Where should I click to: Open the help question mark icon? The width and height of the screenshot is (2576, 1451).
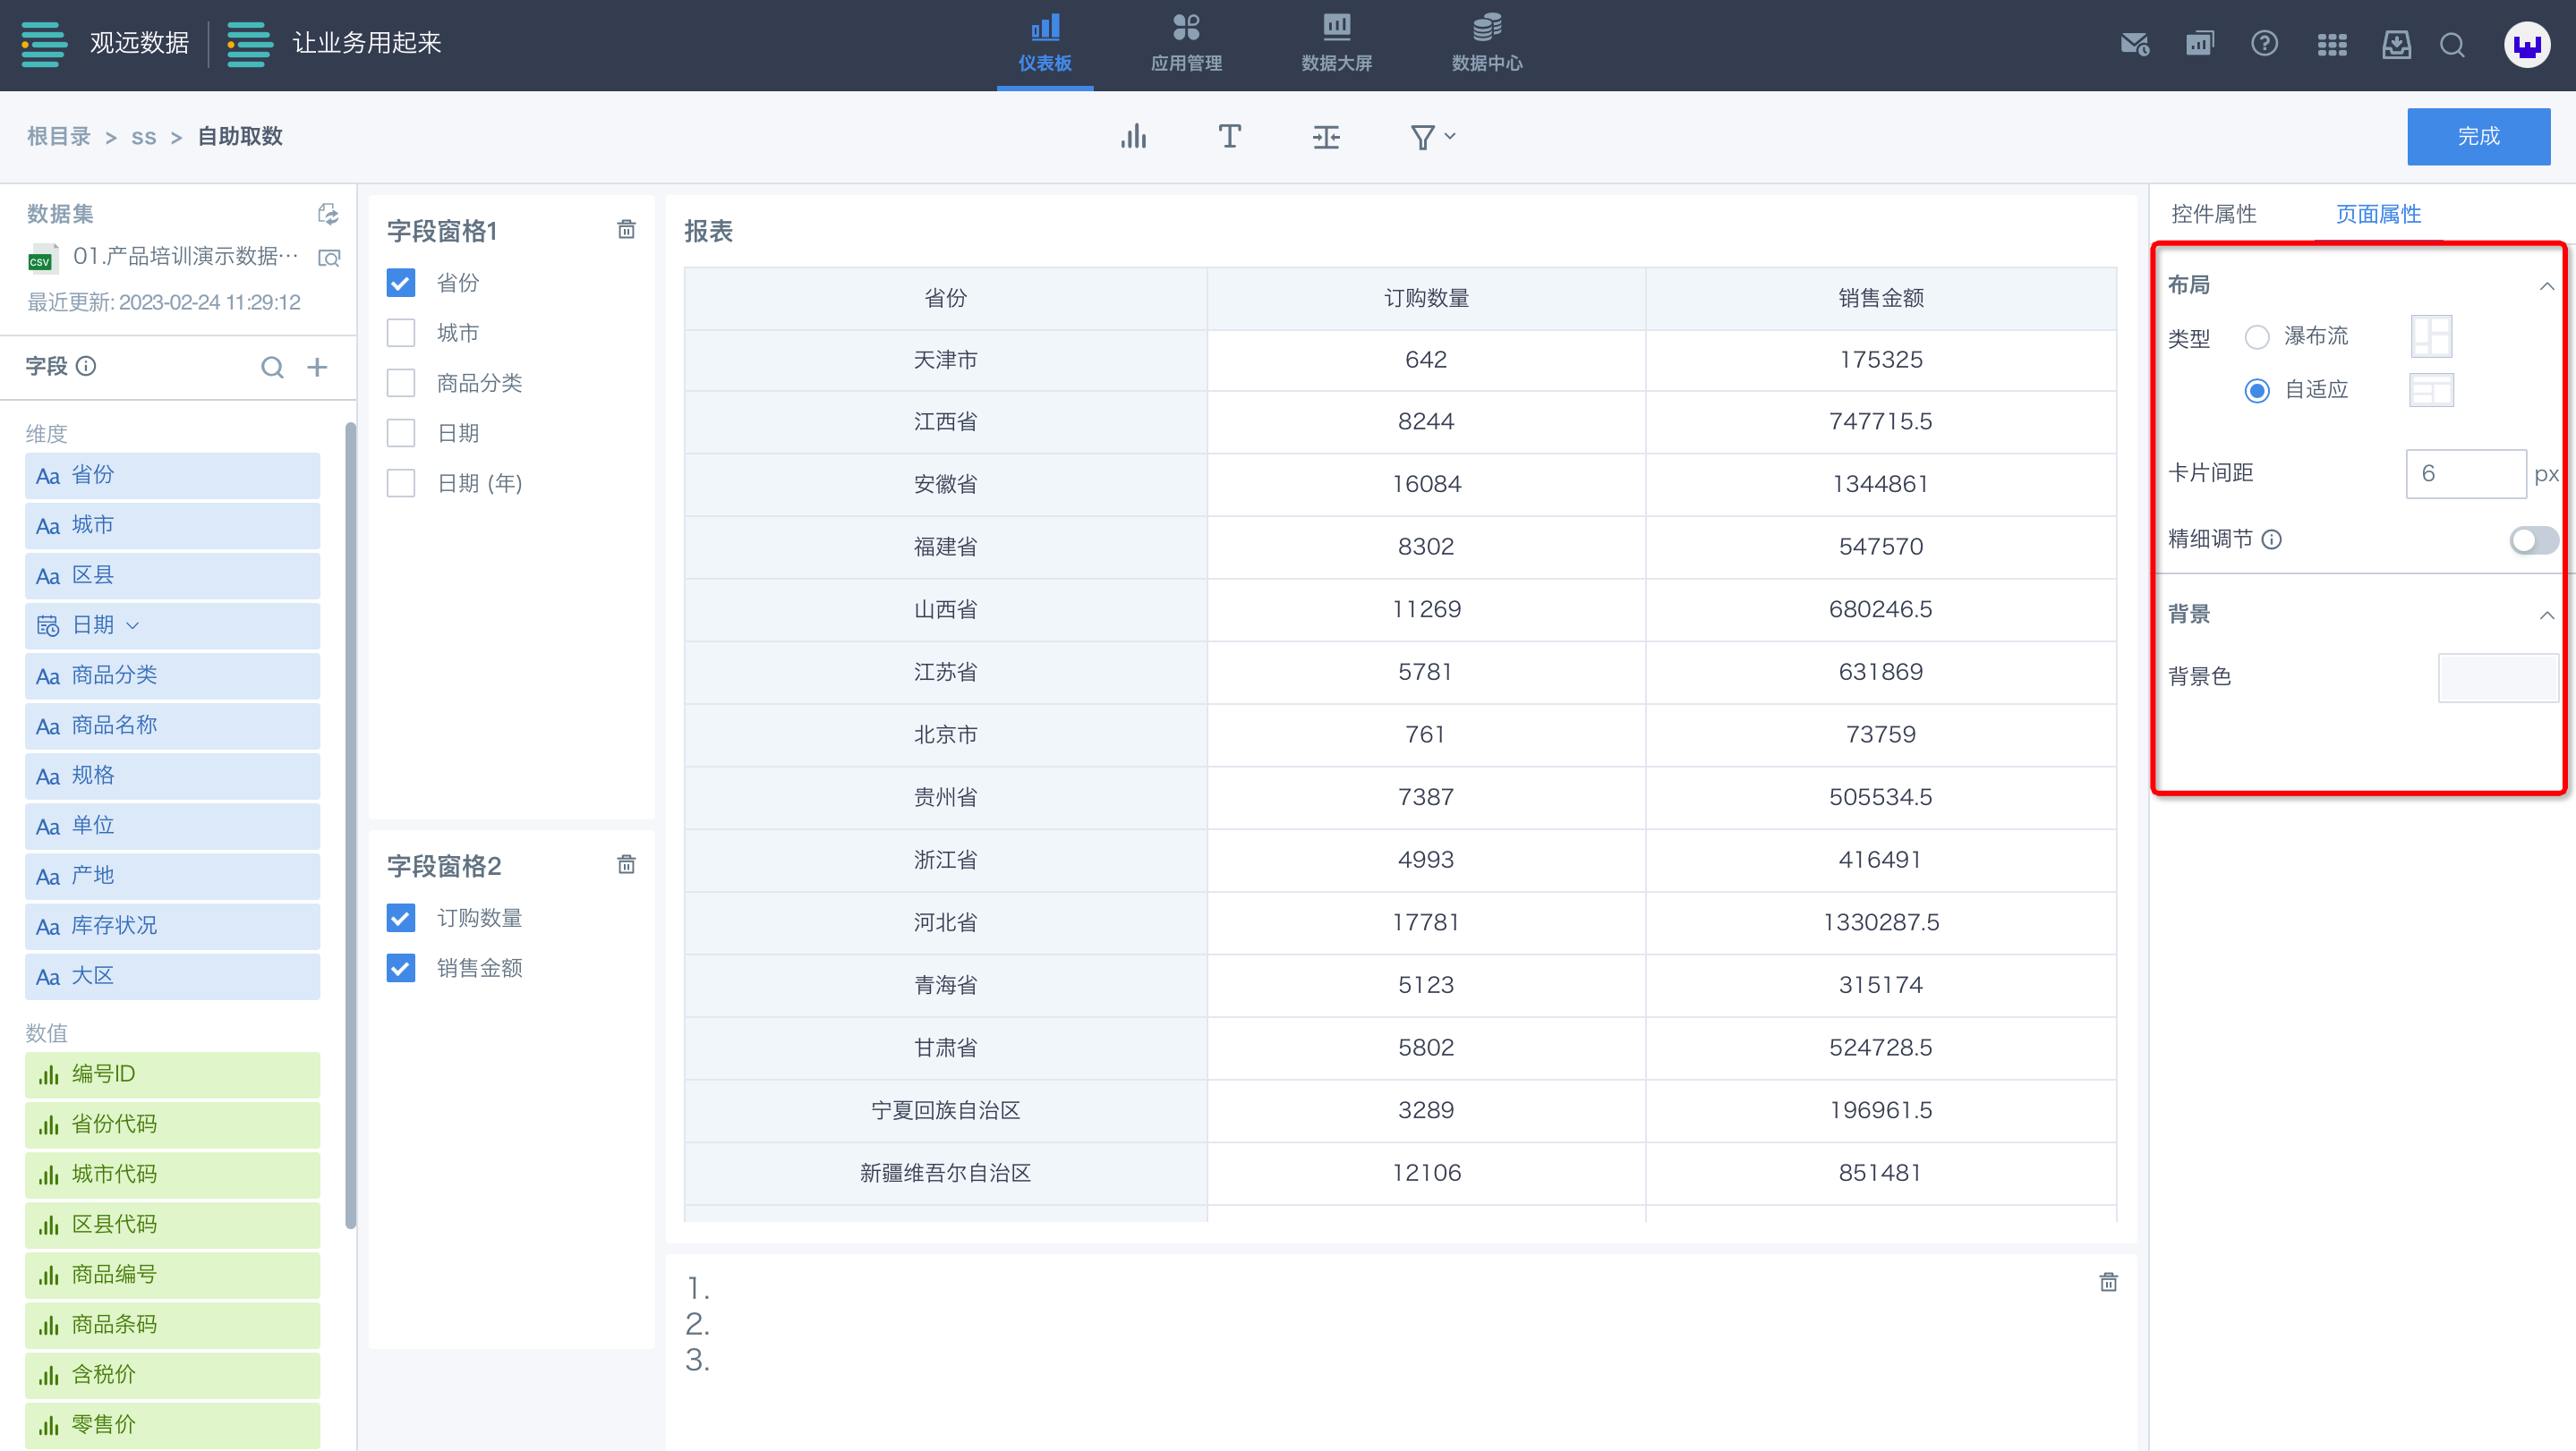(2264, 44)
